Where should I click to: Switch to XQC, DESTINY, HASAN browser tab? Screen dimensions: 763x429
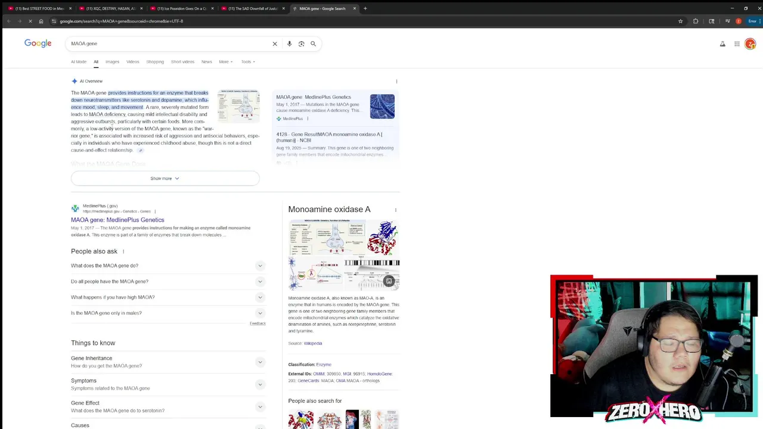click(110, 8)
